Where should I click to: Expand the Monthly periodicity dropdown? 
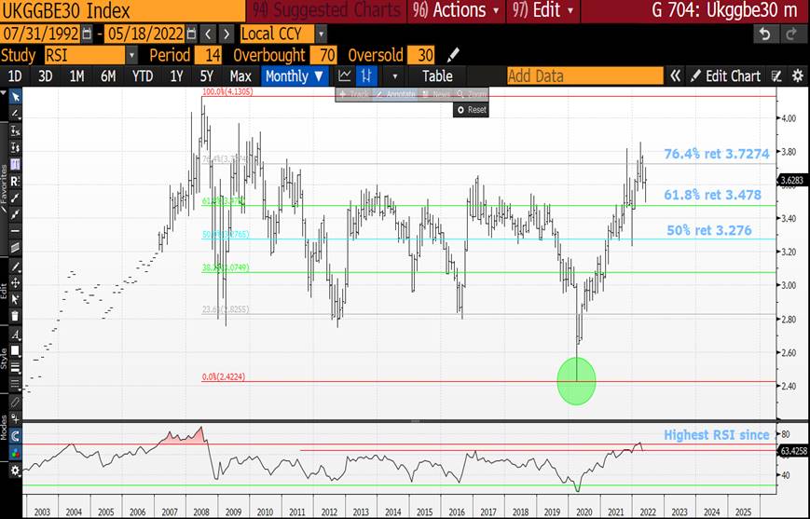point(295,76)
